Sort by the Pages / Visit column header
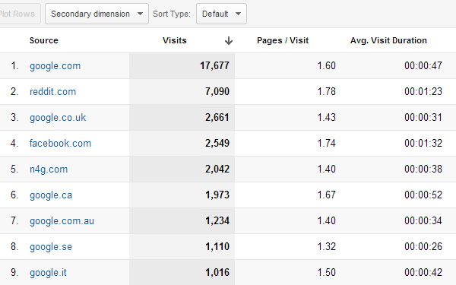456x285 pixels. (x=283, y=40)
